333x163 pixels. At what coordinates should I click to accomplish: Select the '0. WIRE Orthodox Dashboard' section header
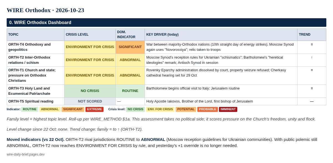point(167,23)
